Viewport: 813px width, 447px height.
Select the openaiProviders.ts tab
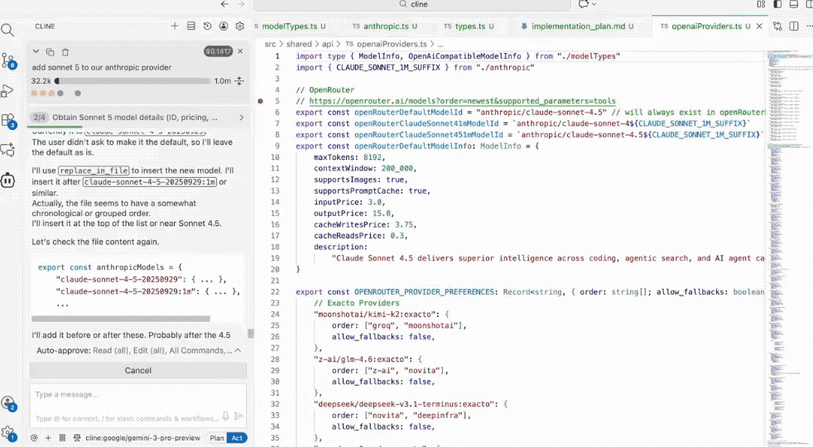tap(705, 26)
